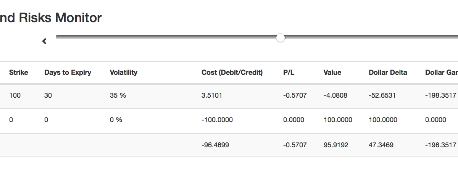Select the 35 % volatility cell
The height and width of the screenshot is (174, 458).
[x=118, y=96]
